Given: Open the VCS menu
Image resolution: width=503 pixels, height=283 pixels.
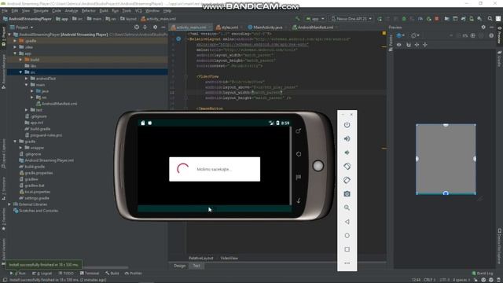Looking at the screenshot, I should tap(138, 10).
